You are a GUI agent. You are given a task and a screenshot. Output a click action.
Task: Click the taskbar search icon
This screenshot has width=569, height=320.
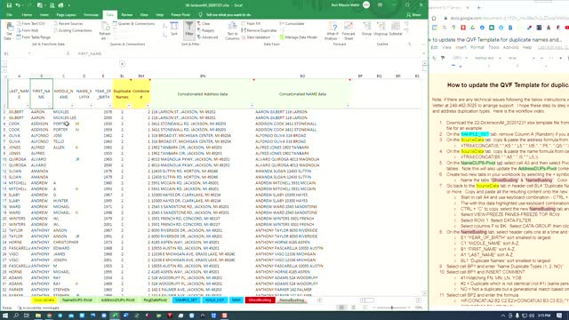(16, 316)
